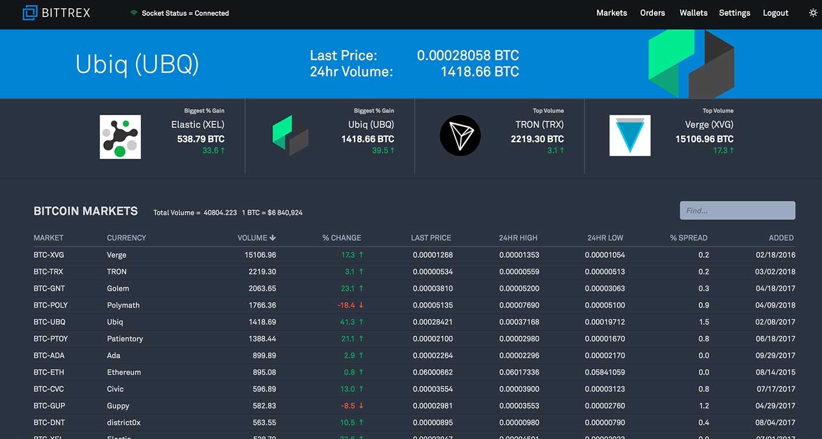Open the BTC-ETH market link
Image resolution: width=822 pixels, height=439 pixels.
(49, 372)
